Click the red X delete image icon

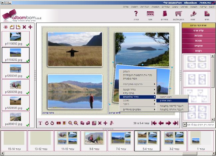point(24,27)
